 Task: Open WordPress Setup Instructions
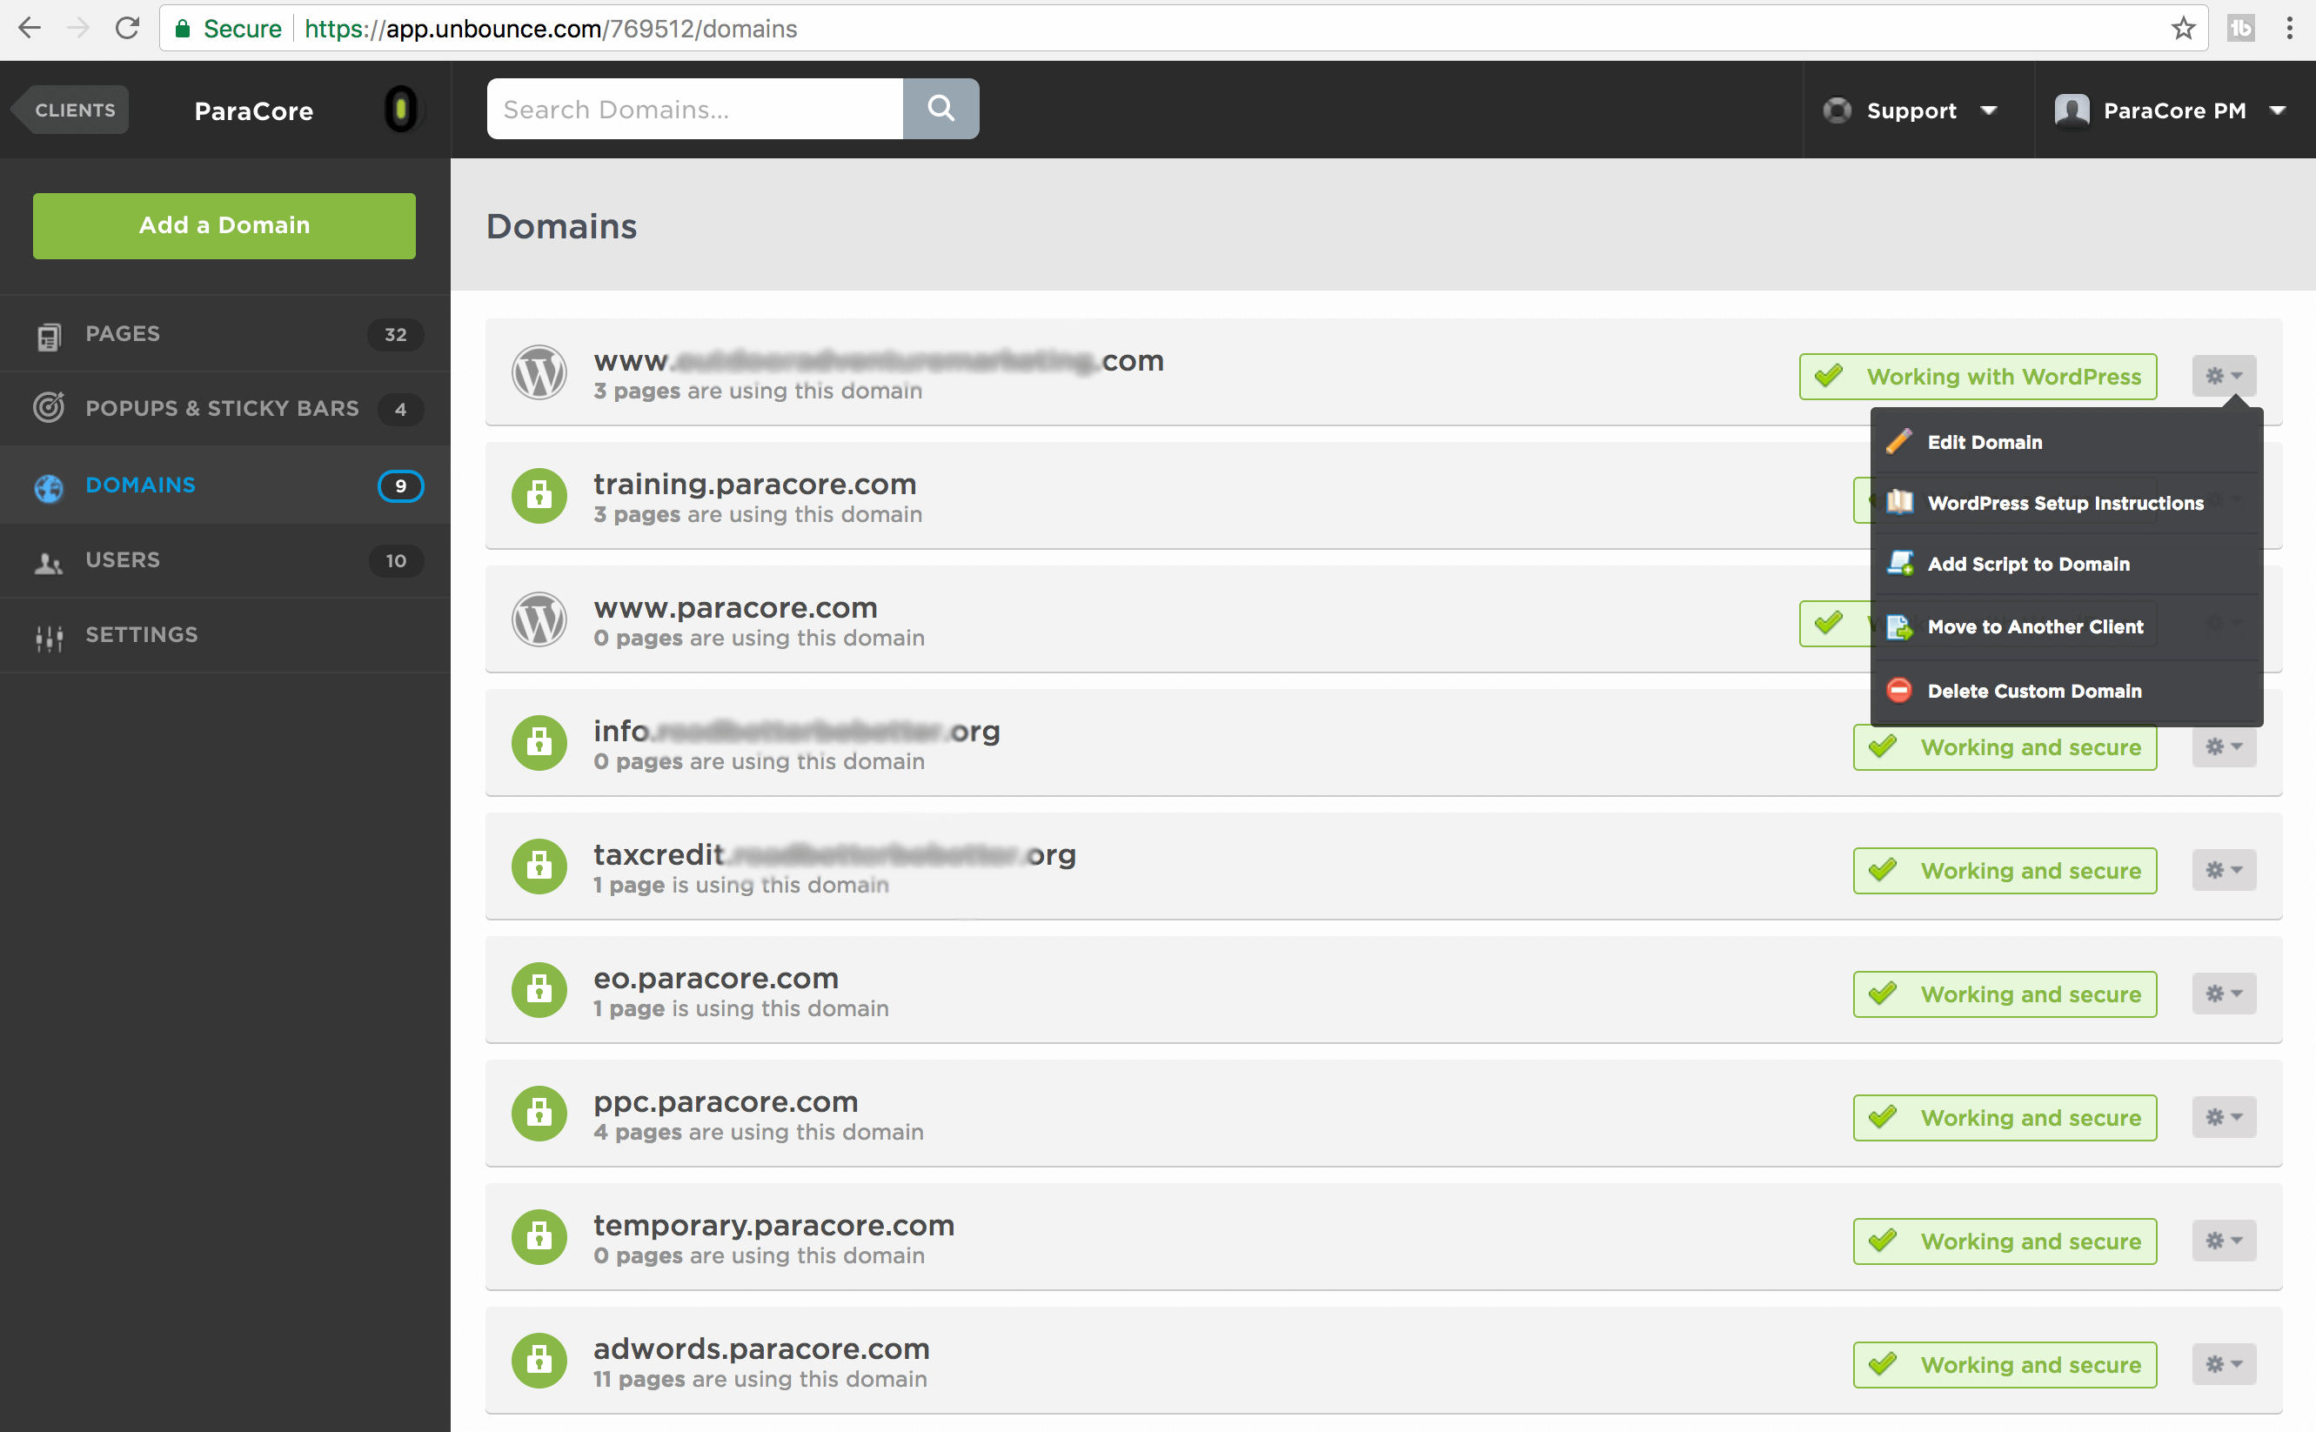[x=2066, y=503]
